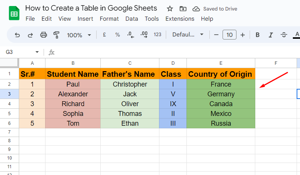Select the cell containing Alexander
Screen dimensions: 300x175
pos(73,94)
